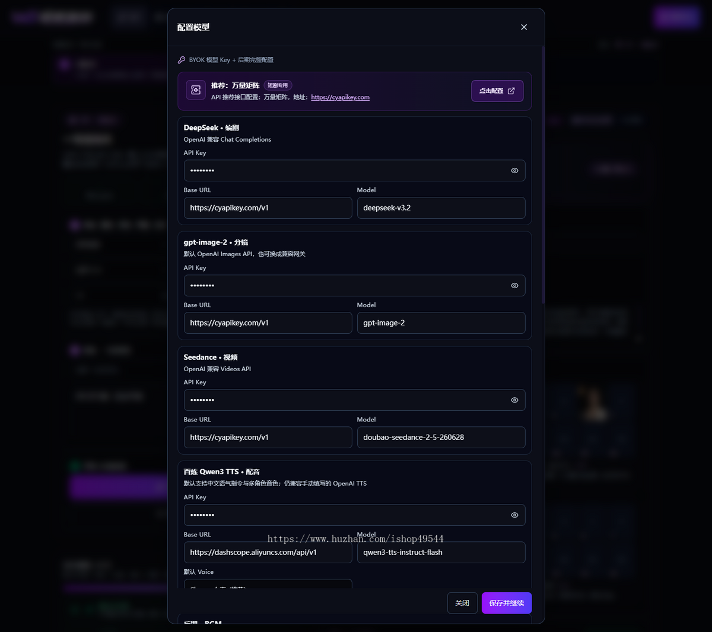
Task: Click the DeepSeek • 编剧 heading
Action: pyautogui.click(x=211, y=128)
